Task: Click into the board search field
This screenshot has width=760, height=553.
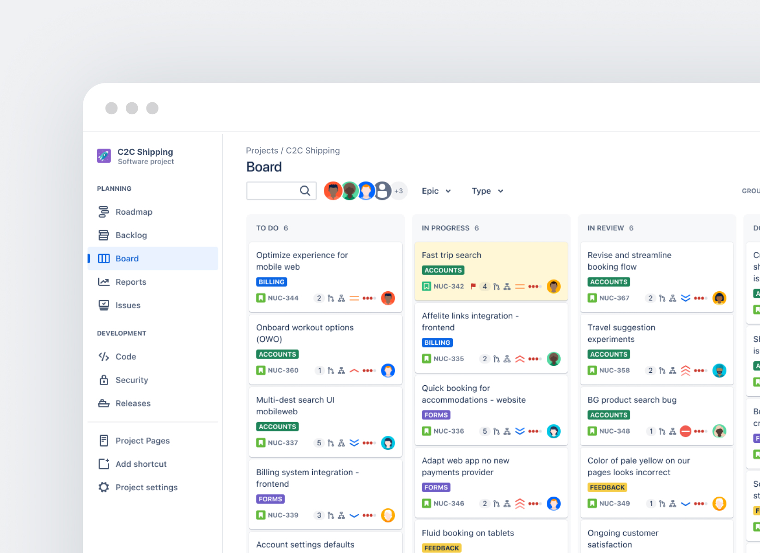Action: tap(273, 191)
